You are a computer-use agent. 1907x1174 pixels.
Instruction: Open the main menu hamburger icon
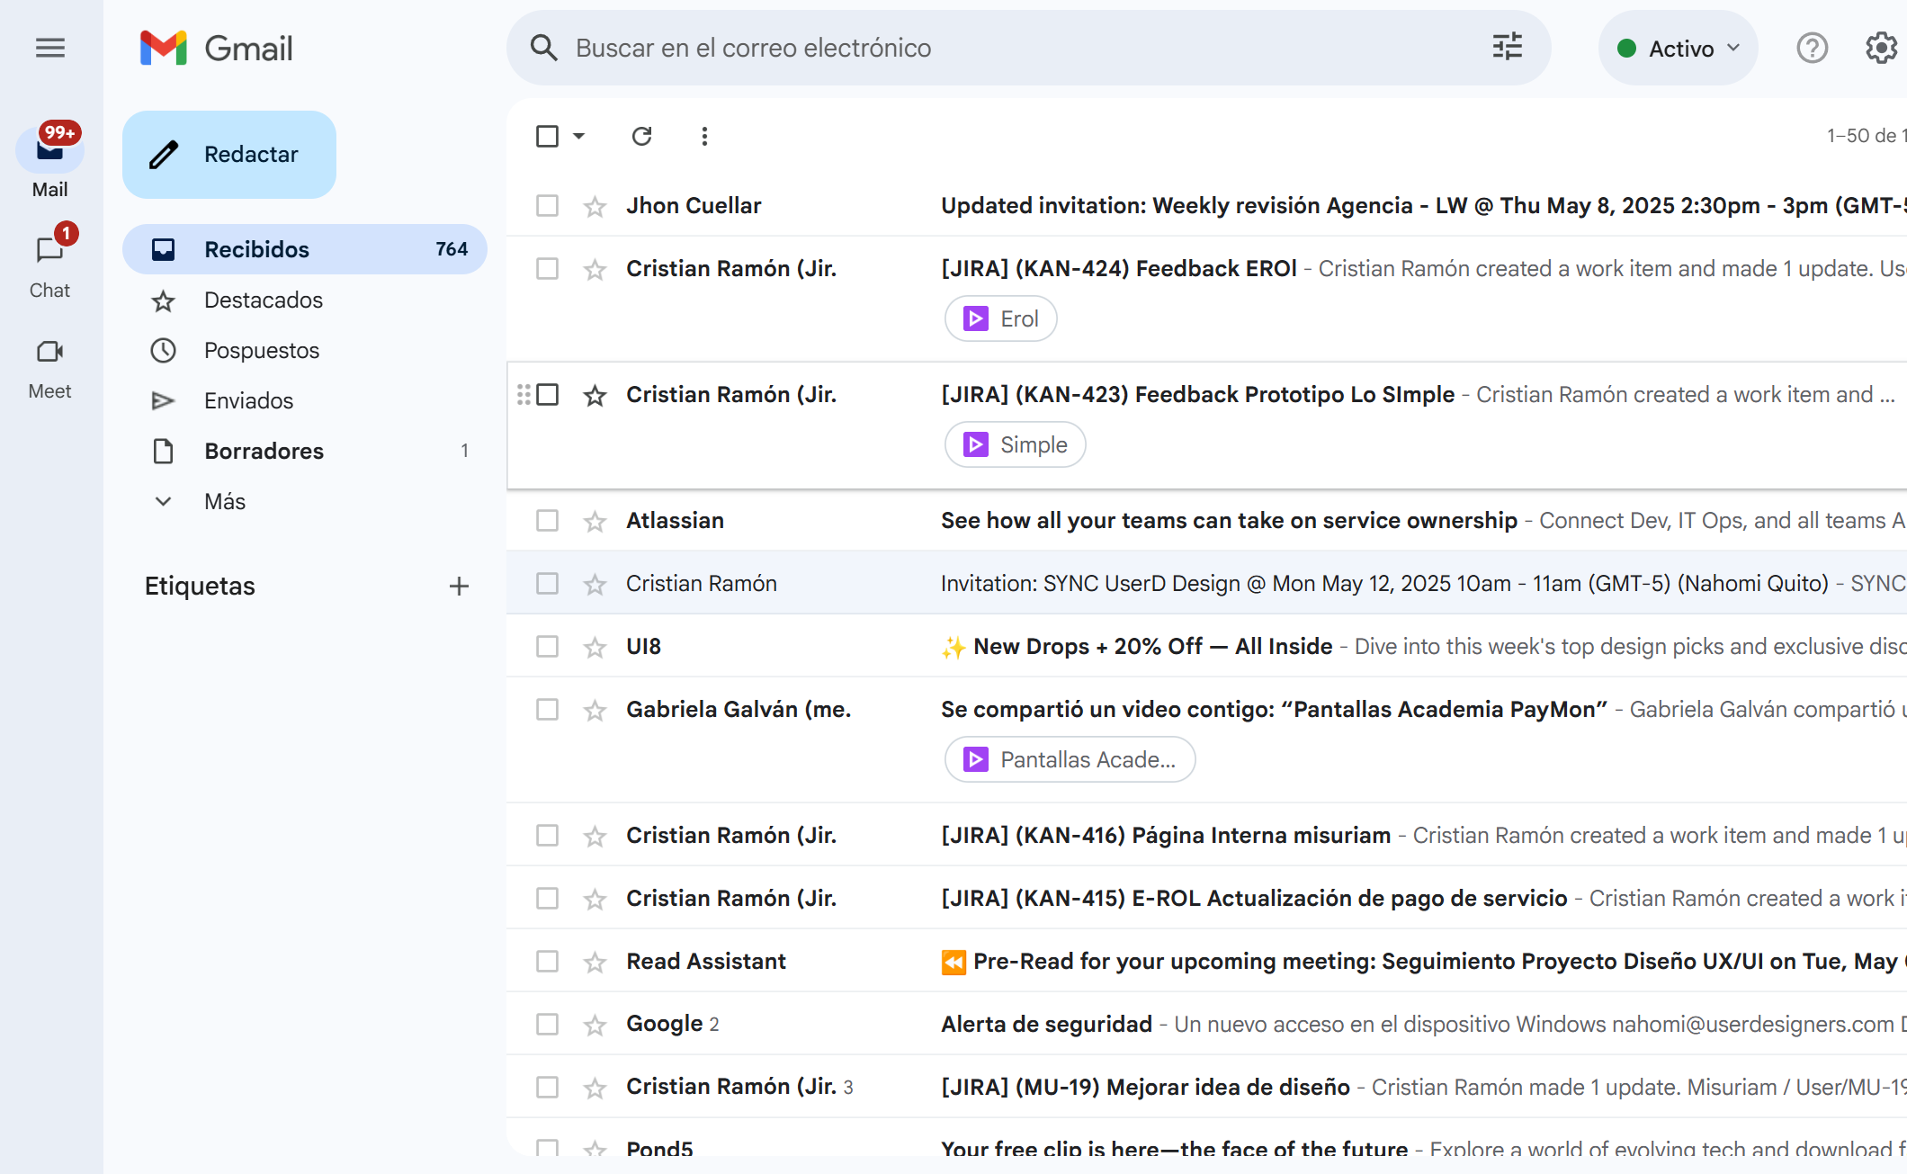coord(50,48)
